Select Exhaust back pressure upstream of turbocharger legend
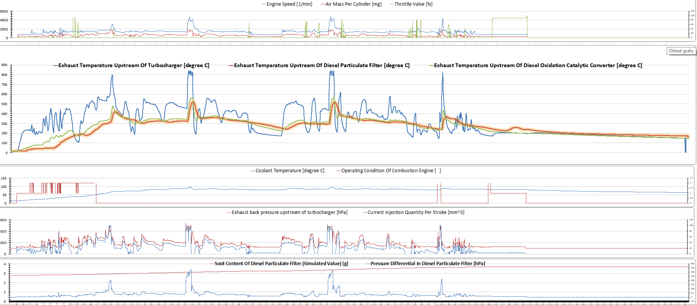 point(289,212)
